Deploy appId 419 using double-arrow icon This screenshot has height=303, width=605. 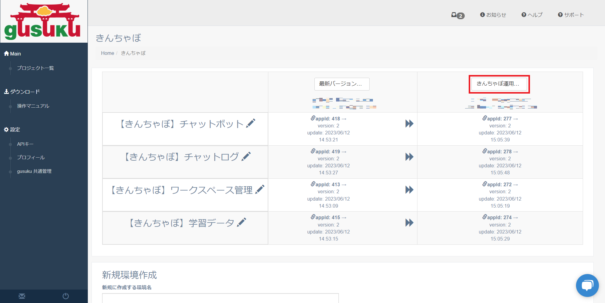(x=409, y=157)
